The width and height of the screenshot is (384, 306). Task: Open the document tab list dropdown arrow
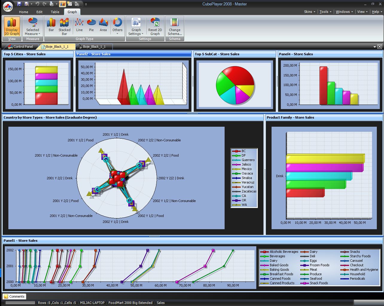(375, 47)
